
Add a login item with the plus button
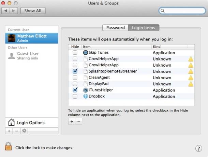point(72,121)
